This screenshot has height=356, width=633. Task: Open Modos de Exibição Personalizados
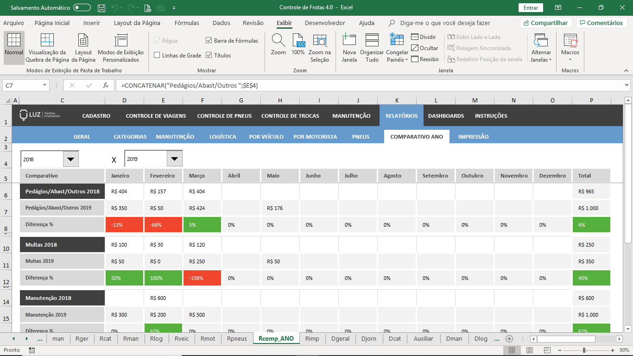pos(121,48)
